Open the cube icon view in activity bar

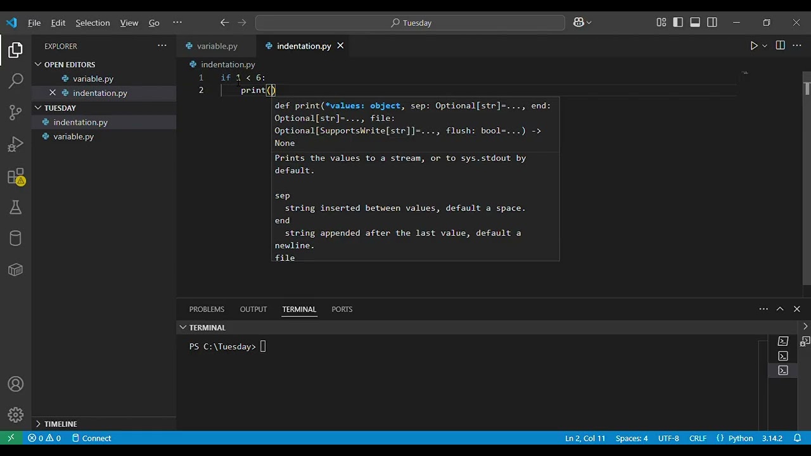[x=16, y=270]
